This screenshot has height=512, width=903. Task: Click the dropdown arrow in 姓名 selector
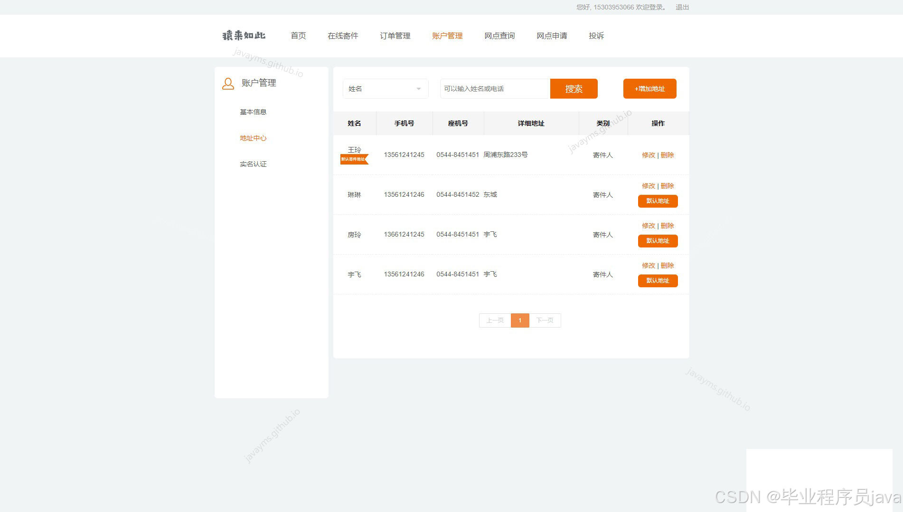point(419,89)
